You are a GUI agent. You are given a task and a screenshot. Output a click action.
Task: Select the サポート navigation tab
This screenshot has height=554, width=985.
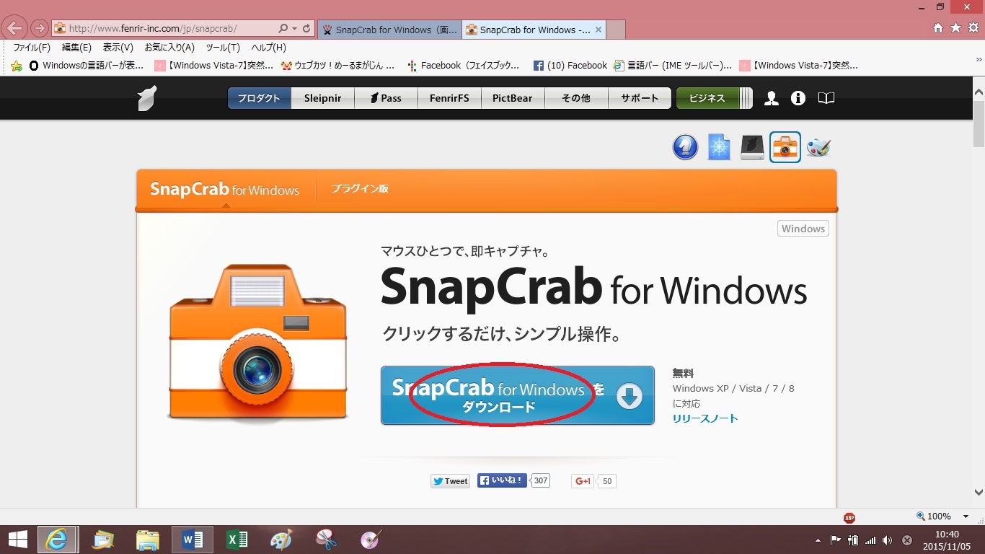(x=640, y=98)
